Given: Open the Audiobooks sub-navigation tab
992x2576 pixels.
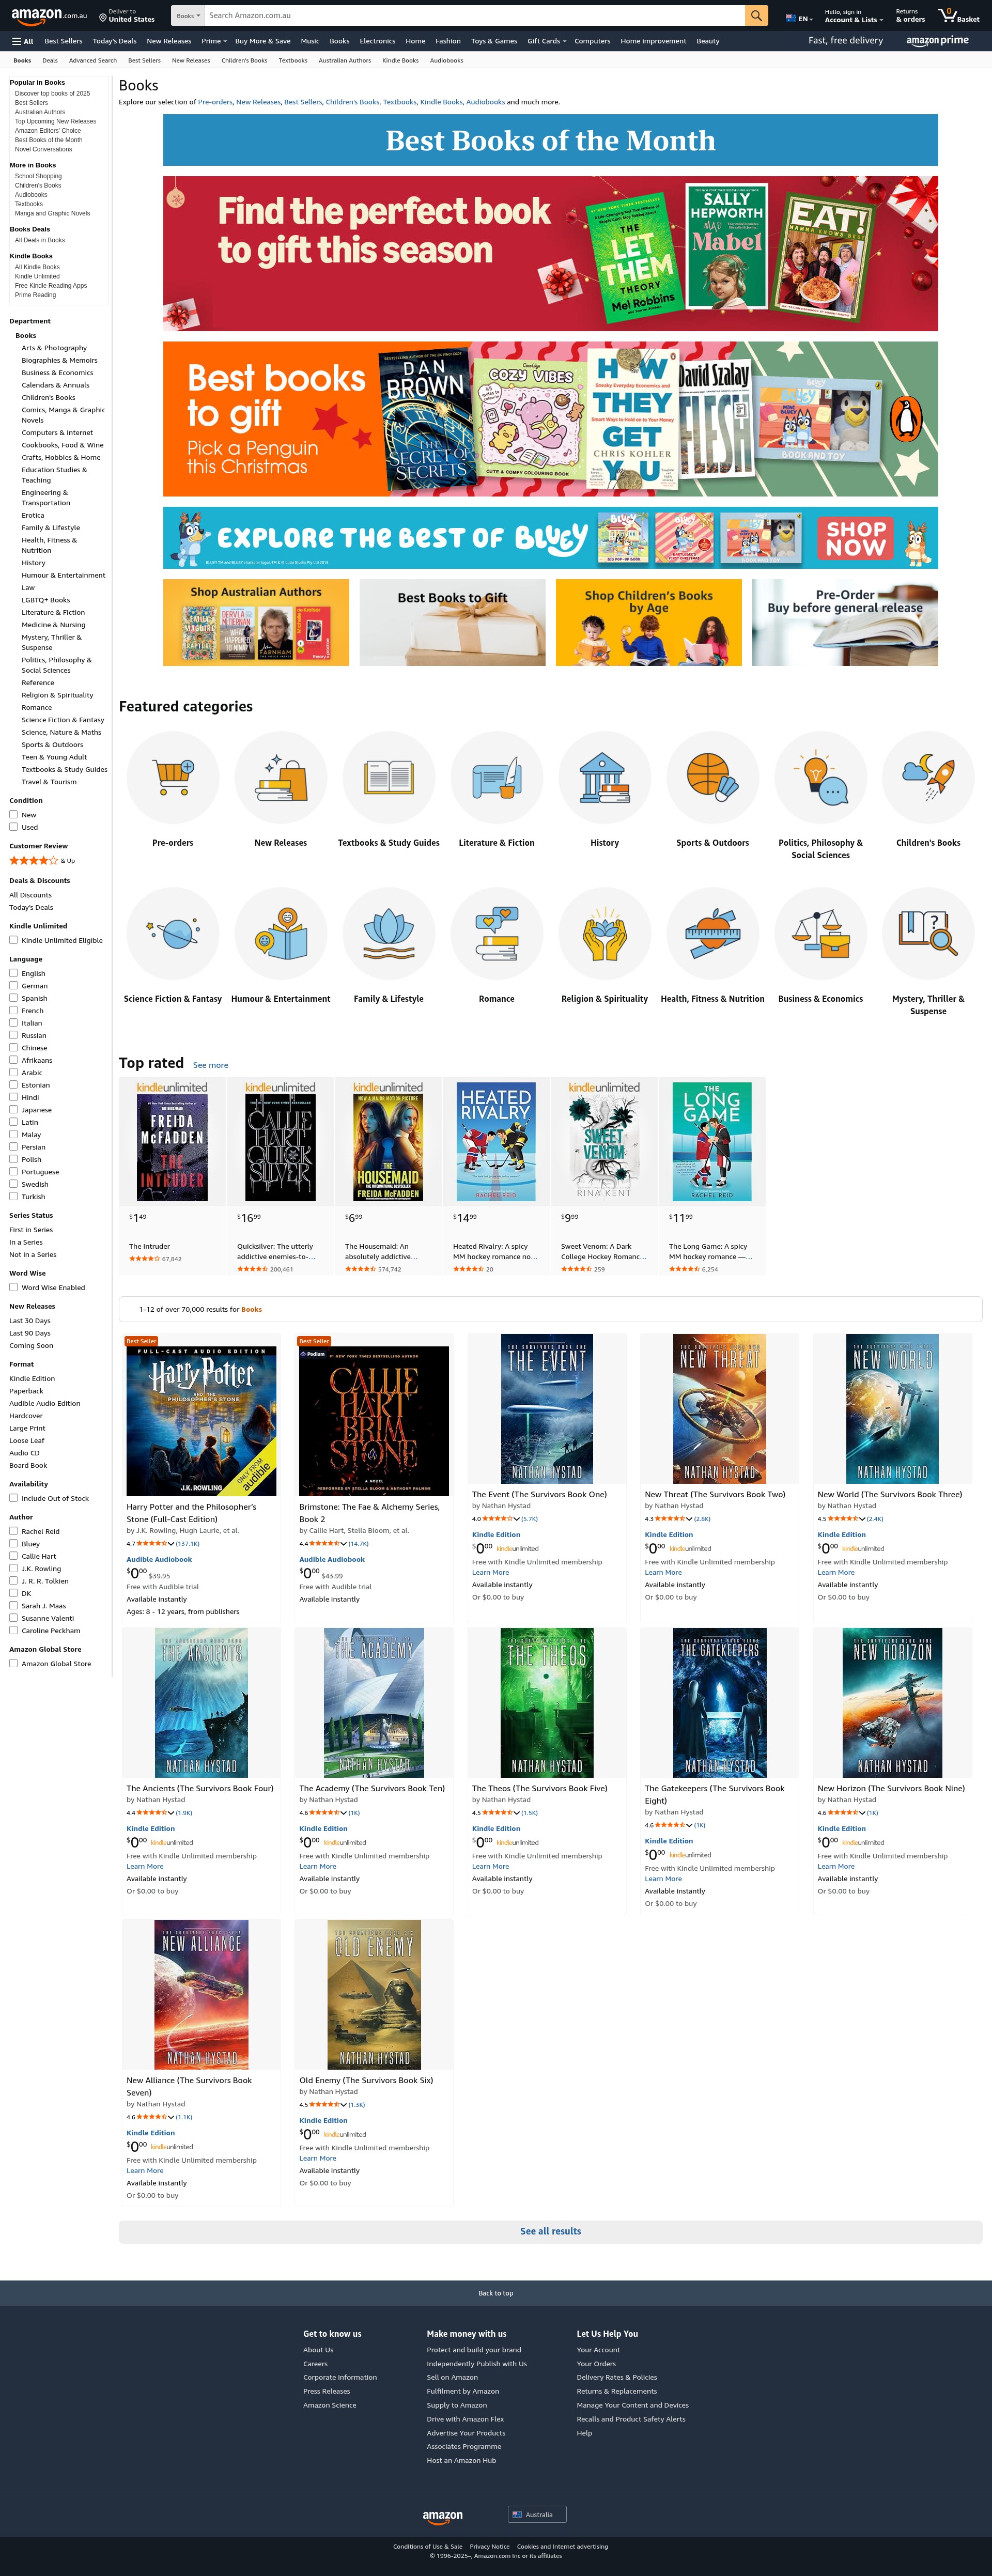Looking at the screenshot, I should click(446, 60).
